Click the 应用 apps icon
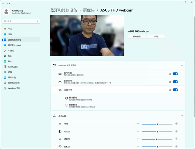This screenshot has height=149, width=195. click(x=5, y=56)
